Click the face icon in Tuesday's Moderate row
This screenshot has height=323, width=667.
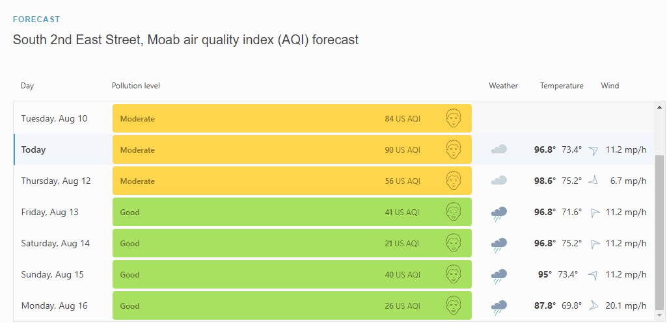[x=454, y=118]
